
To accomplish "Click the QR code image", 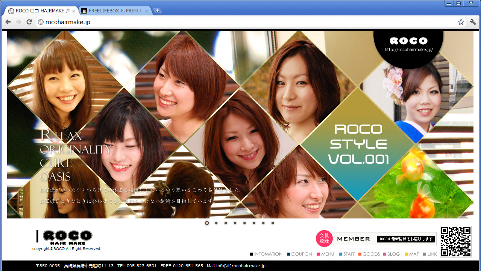I will [455, 242].
